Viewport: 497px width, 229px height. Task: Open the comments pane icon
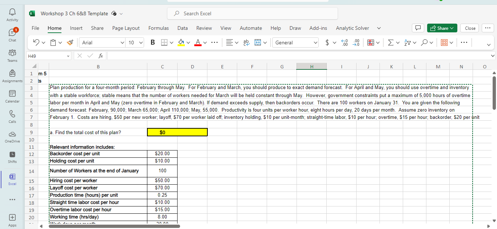pos(417,28)
